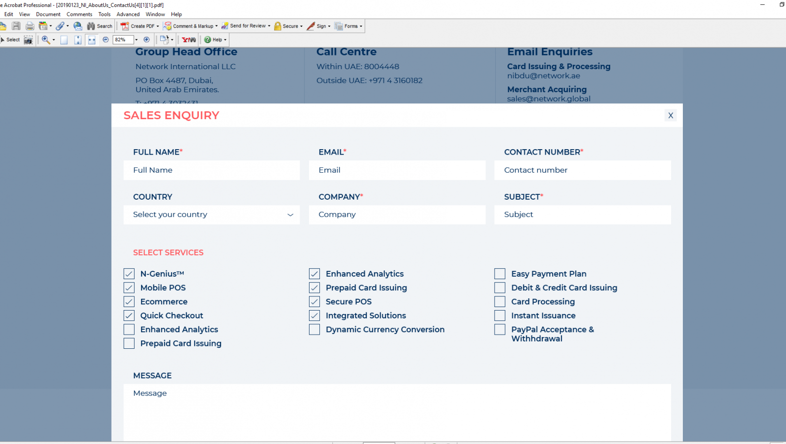This screenshot has width=786, height=444.
Task: Click the Save floppy disk icon
Action: [16, 26]
